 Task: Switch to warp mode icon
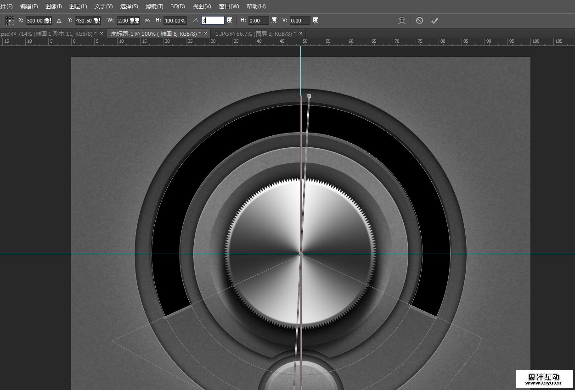coord(402,21)
